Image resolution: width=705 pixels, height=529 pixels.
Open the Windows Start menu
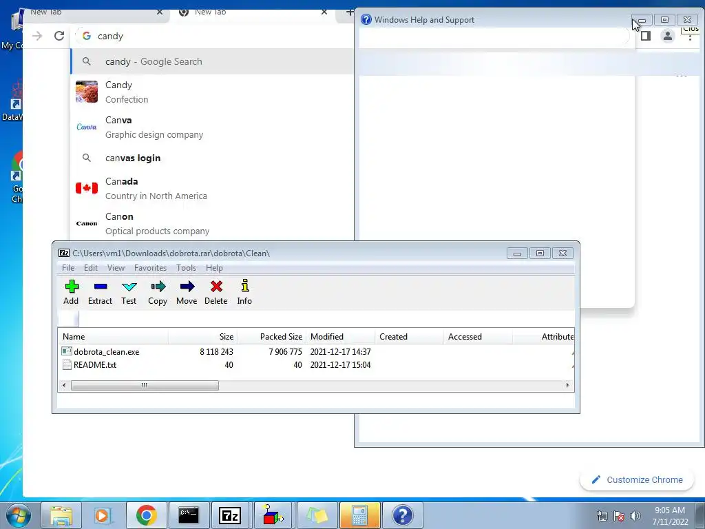tap(17, 515)
